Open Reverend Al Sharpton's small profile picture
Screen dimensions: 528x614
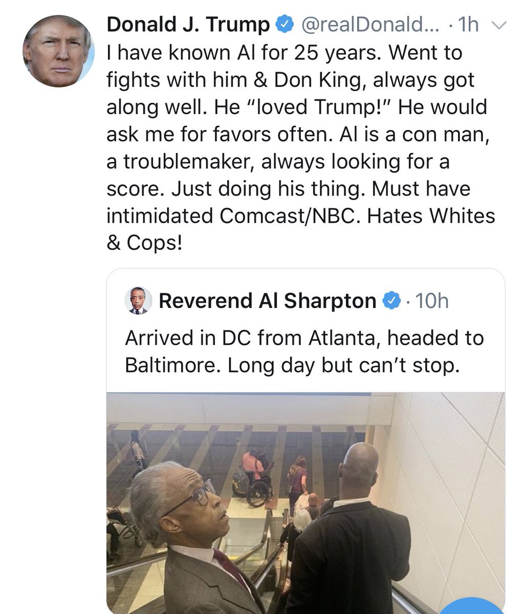coord(138,300)
